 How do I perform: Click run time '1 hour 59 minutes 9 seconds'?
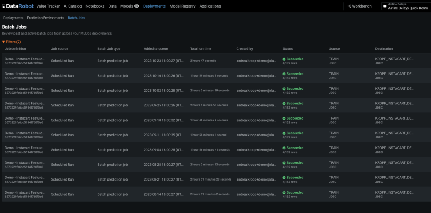209,76
